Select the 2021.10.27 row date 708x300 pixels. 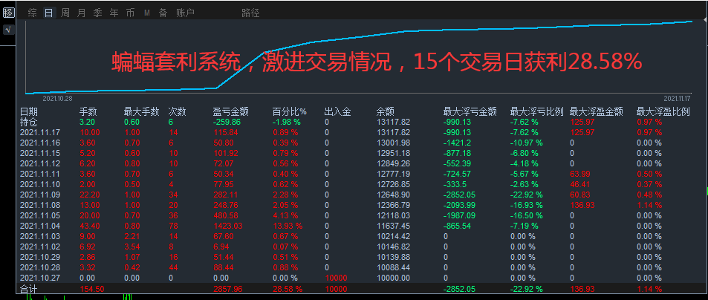(x=39, y=278)
